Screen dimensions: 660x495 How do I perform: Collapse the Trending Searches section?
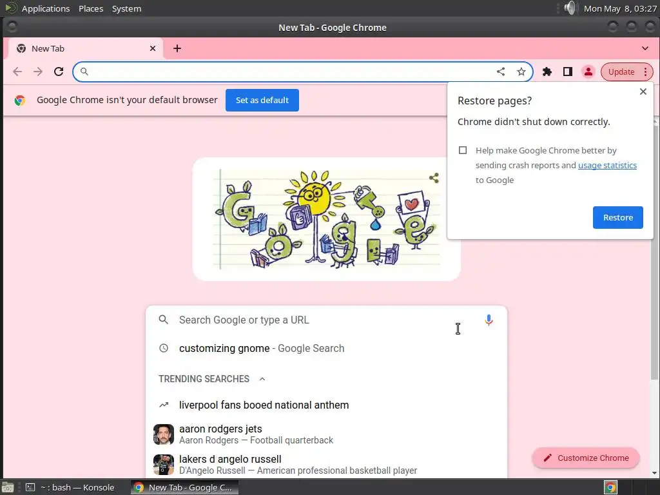[x=262, y=379]
